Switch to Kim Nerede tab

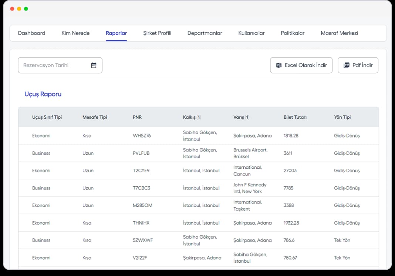[x=75, y=33]
